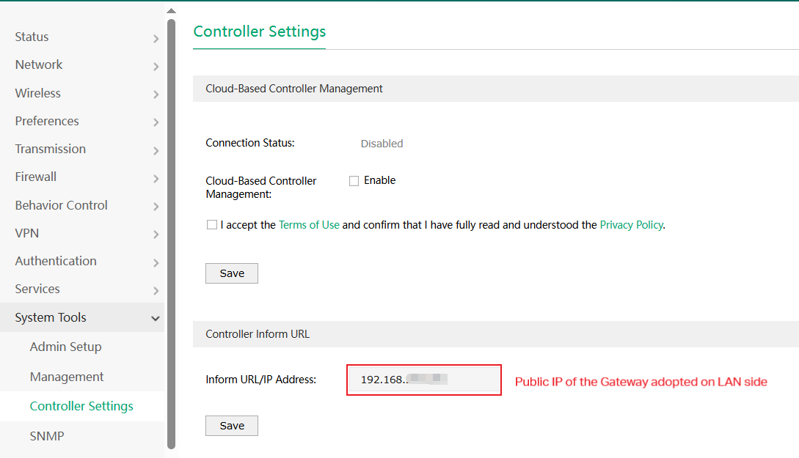Save the Controller Inform URL
This screenshot has height=458, width=799.
[x=232, y=426]
